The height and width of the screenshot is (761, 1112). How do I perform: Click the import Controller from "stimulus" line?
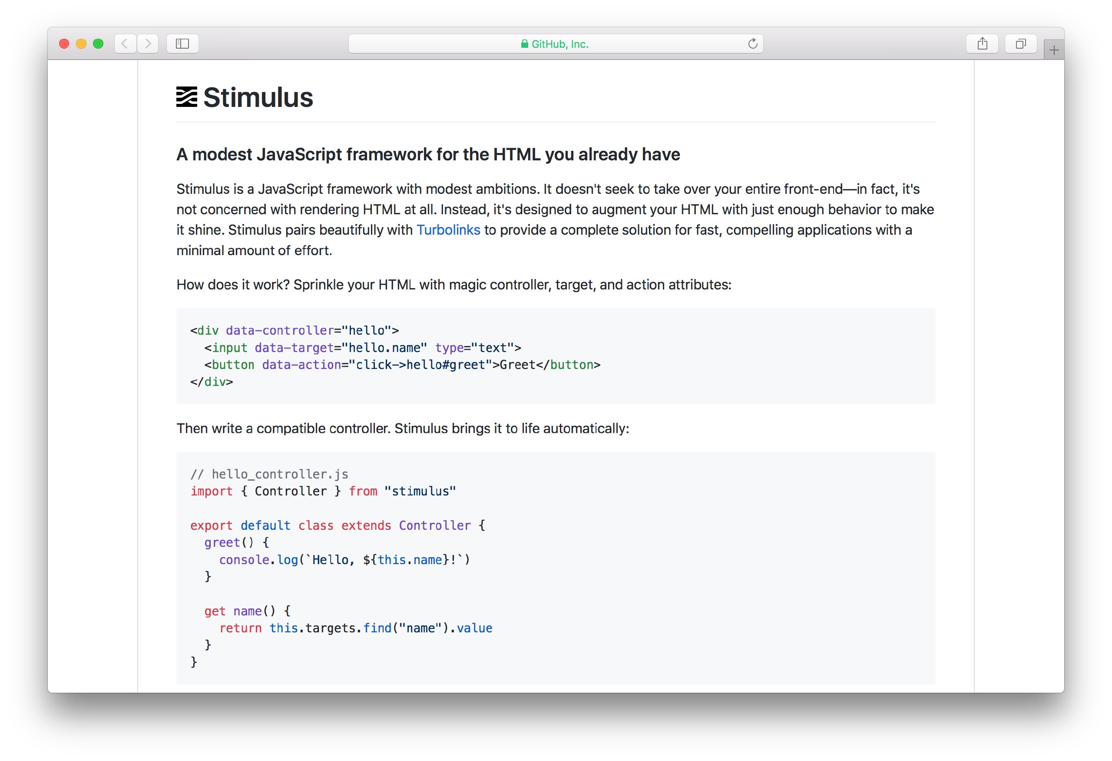click(x=323, y=491)
